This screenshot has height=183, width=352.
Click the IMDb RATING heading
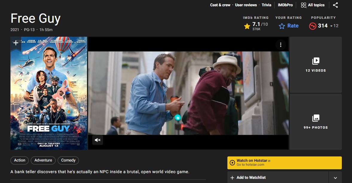256,18
